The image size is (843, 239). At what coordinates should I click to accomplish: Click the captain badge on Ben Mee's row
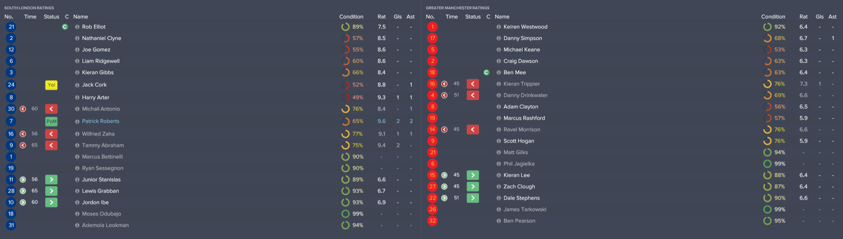(x=486, y=72)
